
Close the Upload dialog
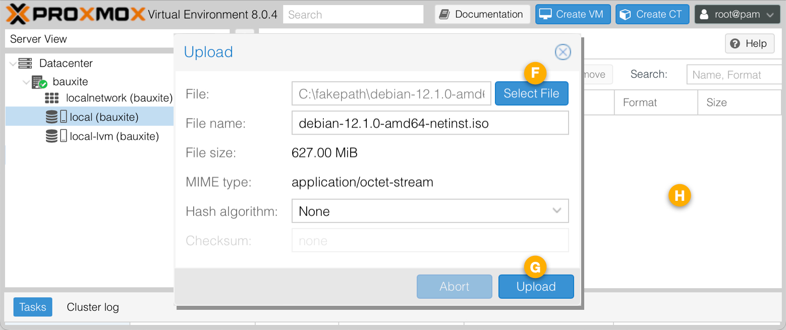[563, 52]
